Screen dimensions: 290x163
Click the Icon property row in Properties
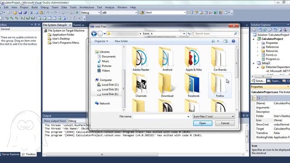pos(271,120)
